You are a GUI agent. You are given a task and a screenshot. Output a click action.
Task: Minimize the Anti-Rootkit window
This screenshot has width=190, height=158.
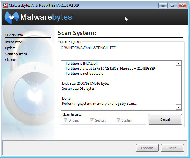coord(163,6)
